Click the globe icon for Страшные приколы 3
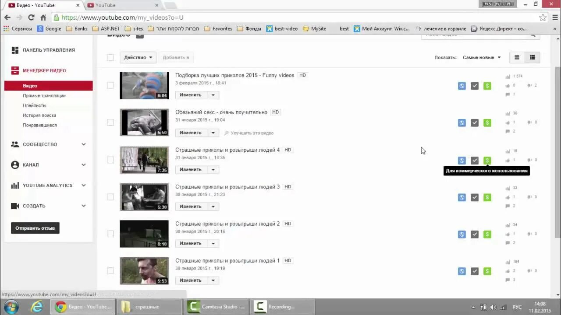Image resolution: width=561 pixels, height=315 pixels. (x=462, y=197)
